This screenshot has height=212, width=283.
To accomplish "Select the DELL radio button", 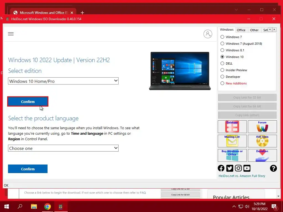I will tap(222, 63).
